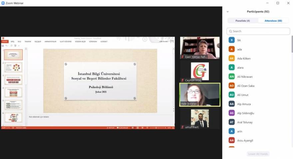The height and width of the screenshot is (159, 293).
Task: Select attendee 'alara' in list
Action: [259, 67]
